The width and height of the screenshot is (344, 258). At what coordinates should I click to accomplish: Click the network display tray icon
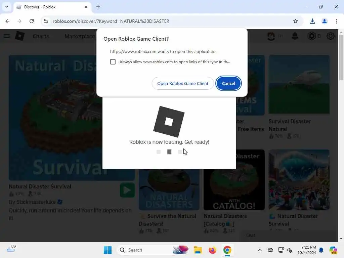[x=281, y=250]
